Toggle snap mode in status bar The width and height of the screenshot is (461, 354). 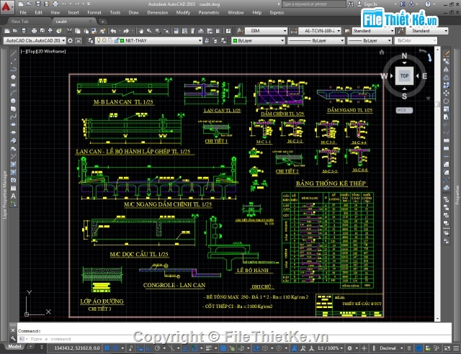[x=115, y=348]
